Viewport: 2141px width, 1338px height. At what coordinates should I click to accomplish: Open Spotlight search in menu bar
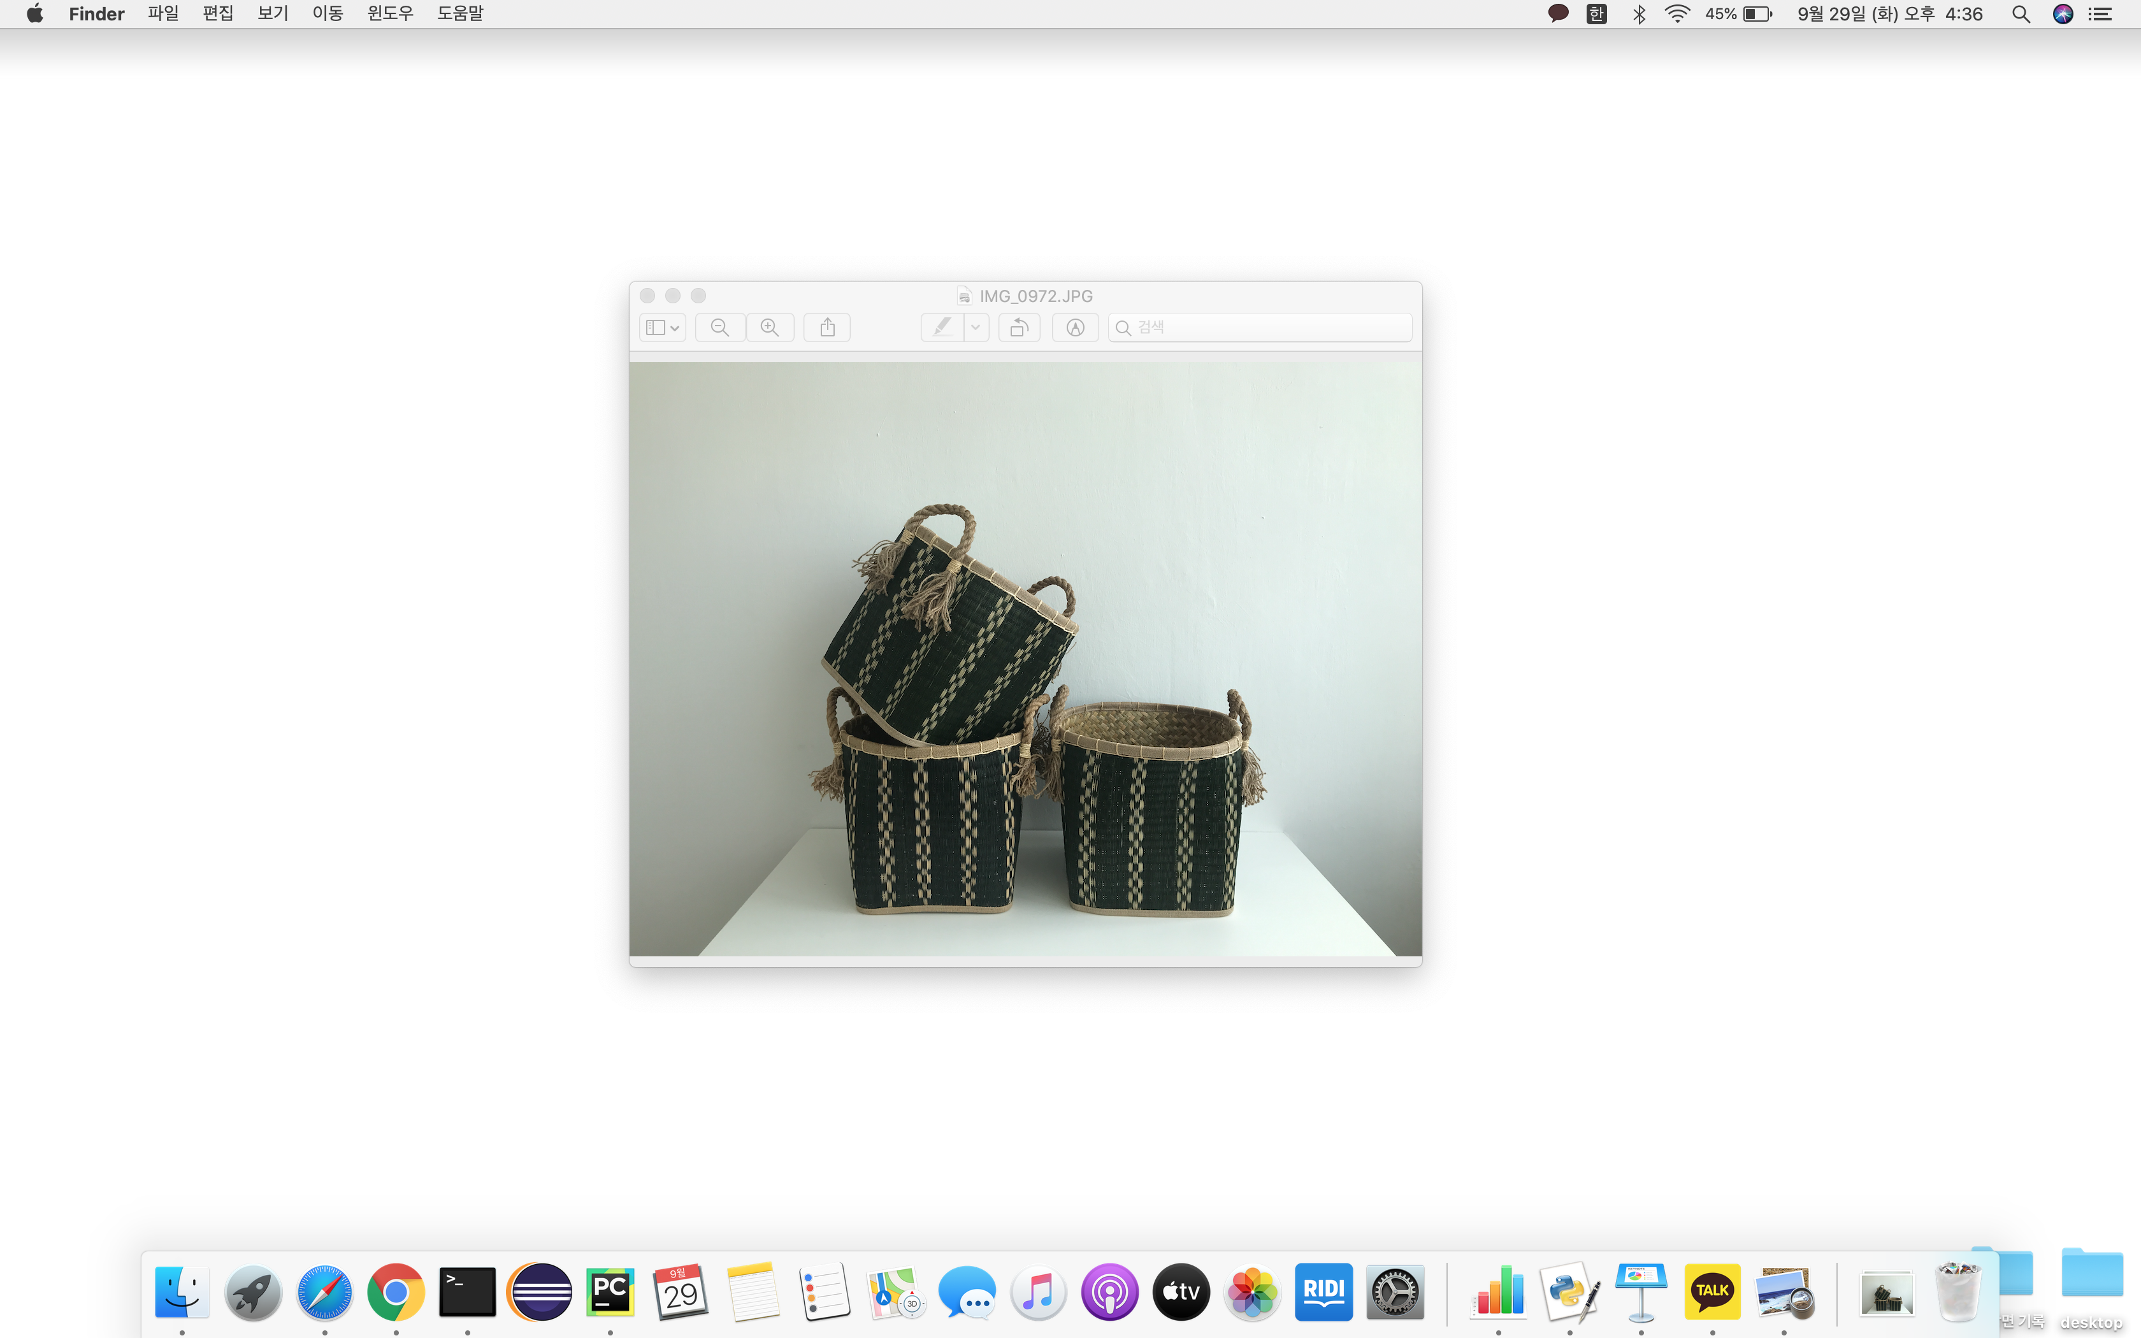click(x=2020, y=13)
